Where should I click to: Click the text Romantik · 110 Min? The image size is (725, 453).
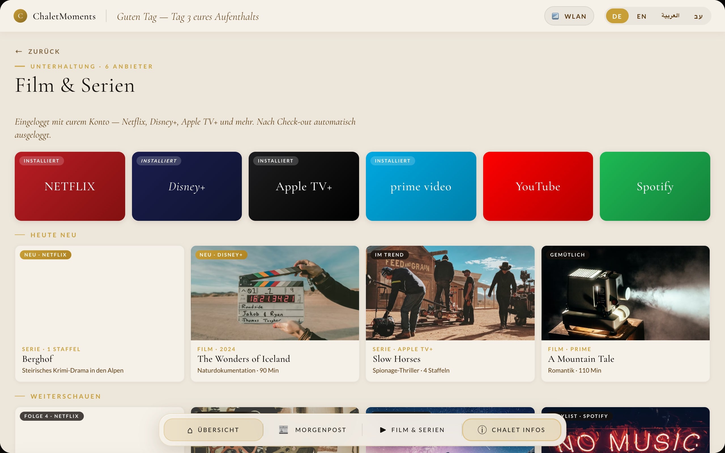pyautogui.click(x=574, y=371)
